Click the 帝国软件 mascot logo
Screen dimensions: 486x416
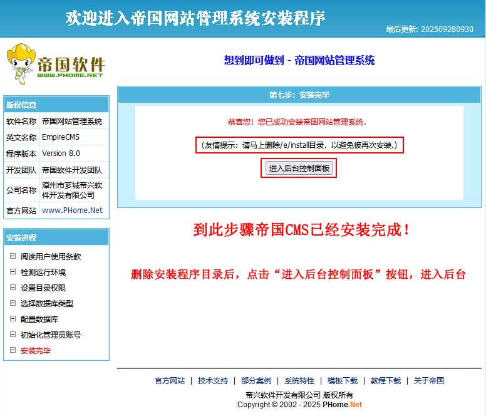(x=56, y=64)
